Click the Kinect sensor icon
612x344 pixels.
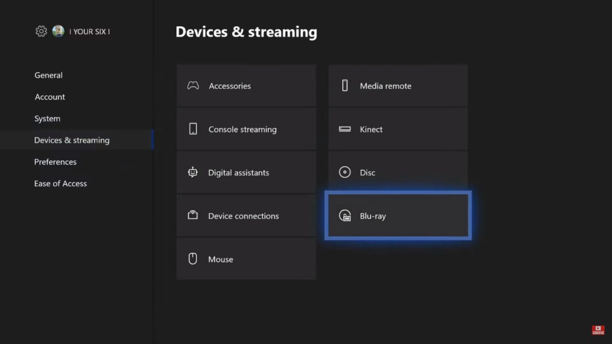click(345, 129)
